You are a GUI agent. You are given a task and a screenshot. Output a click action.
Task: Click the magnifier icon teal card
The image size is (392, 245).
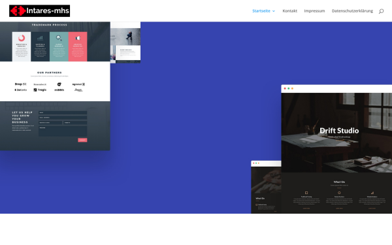(x=59, y=46)
